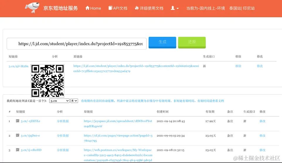The width and height of the screenshot is (282, 163).
Task: Open 分析数据 for 3.cn/-1jEEYLc
Action: [63, 121]
